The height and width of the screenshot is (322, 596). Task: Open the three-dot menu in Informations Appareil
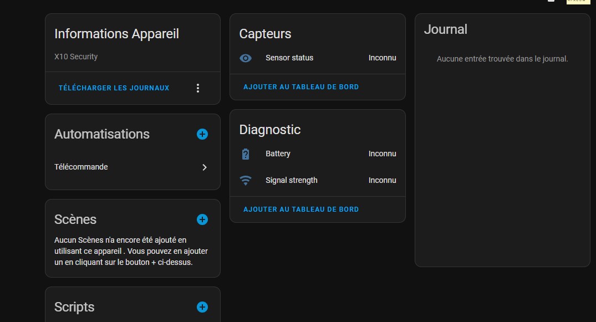198,88
